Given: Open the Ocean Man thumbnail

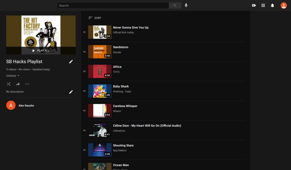Looking at the screenshot, I should (100, 166).
